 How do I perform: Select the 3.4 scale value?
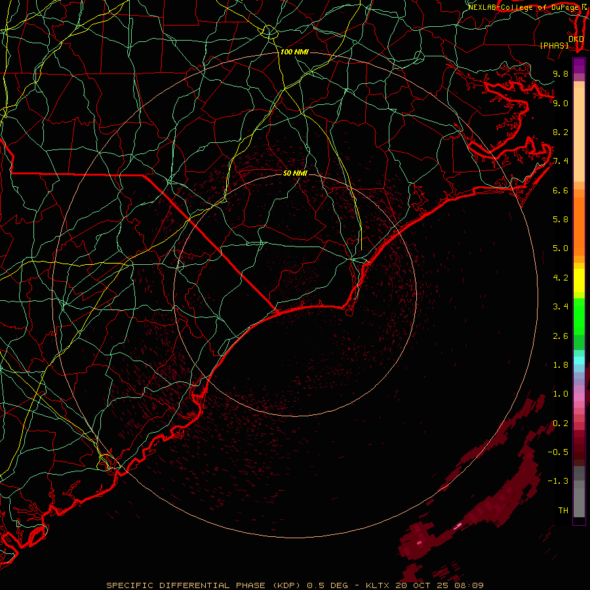click(x=560, y=307)
